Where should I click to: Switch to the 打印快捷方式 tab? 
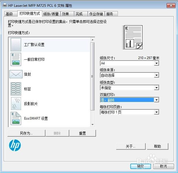coord(30,14)
